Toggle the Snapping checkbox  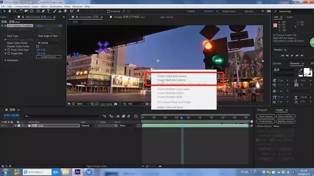point(108,11)
